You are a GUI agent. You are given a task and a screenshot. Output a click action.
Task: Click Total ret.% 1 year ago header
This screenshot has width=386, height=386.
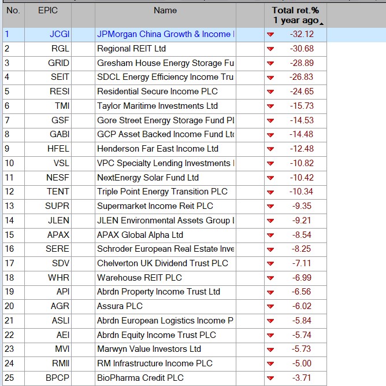click(x=295, y=15)
